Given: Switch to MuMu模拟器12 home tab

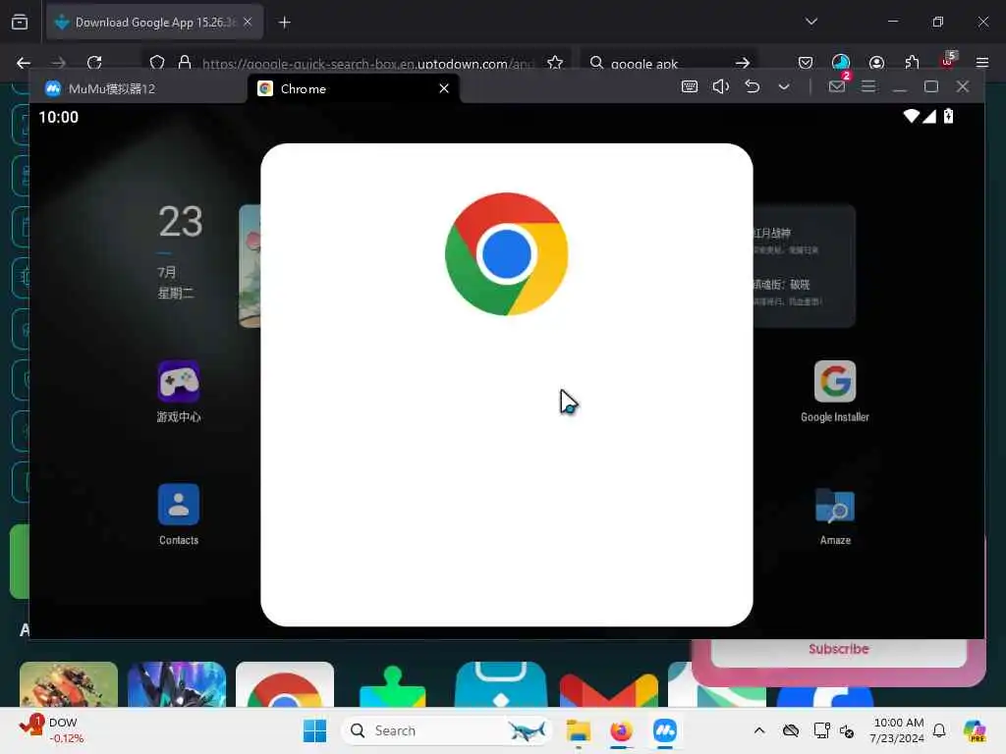Looking at the screenshot, I should point(138,88).
